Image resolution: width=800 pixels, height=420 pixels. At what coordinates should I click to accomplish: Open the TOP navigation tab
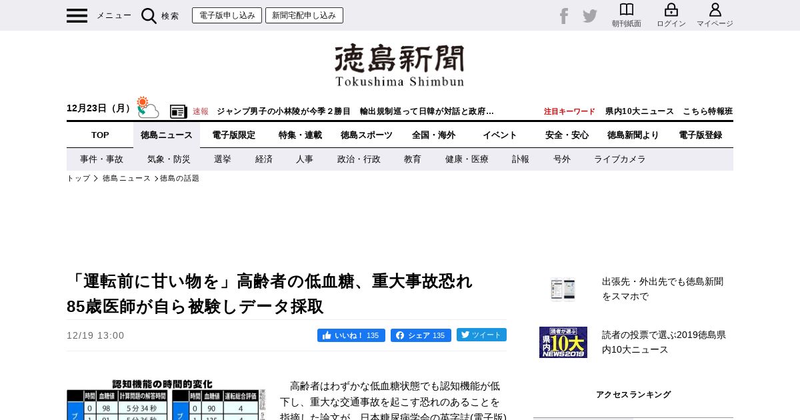tap(100, 135)
